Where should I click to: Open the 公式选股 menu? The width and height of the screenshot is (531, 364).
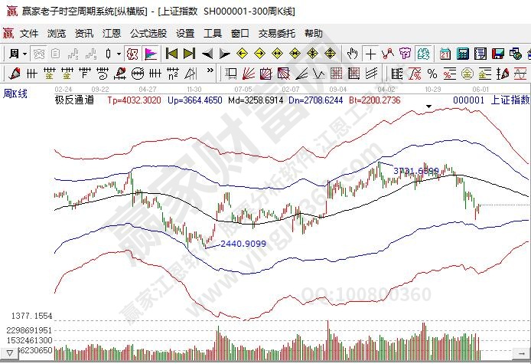[x=148, y=34]
